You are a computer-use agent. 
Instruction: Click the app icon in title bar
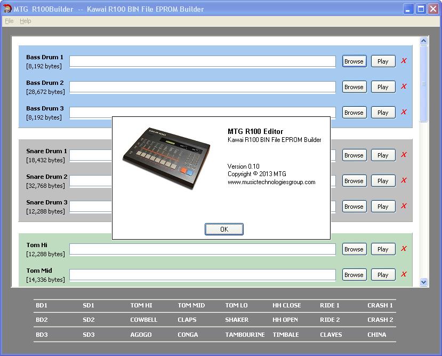point(7,9)
